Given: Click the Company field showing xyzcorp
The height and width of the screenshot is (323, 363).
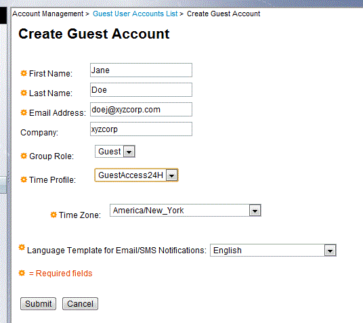Looking at the screenshot, I should click(141, 129).
